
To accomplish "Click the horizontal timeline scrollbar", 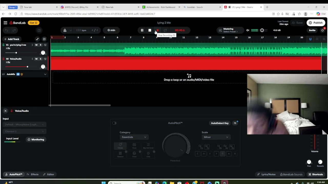I will pos(80,105).
